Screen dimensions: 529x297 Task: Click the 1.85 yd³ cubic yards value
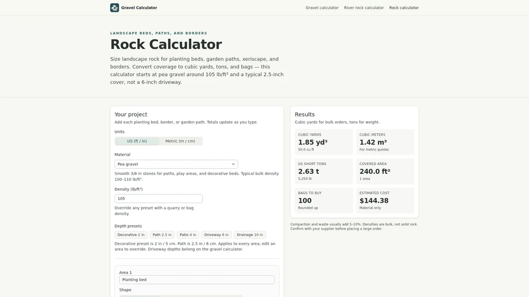(x=313, y=142)
